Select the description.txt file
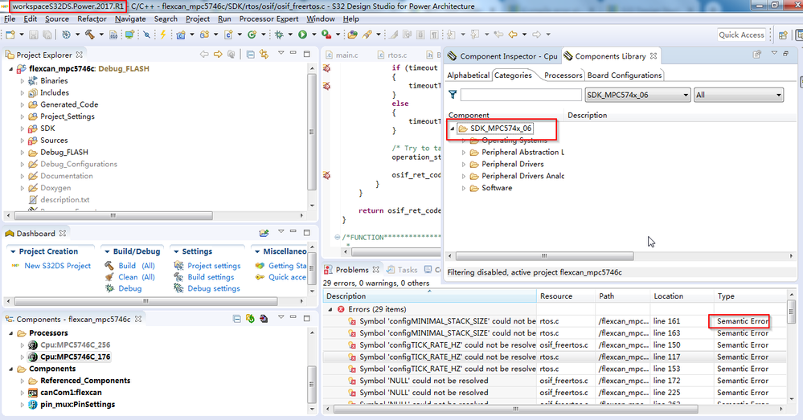Image resolution: width=803 pixels, height=420 pixels. coord(64,199)
